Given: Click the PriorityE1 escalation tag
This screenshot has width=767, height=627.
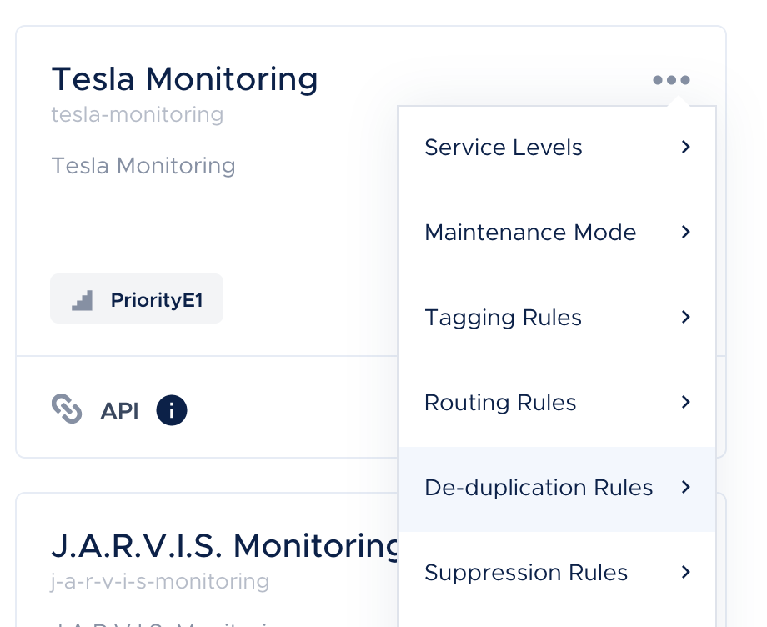Looking at the screenshot, I should tap(137, 298).
